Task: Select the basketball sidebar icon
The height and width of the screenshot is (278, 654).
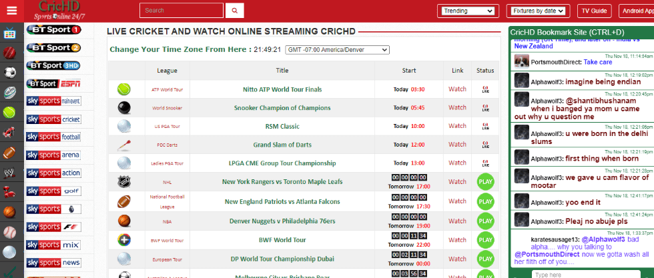Action: 9,212
